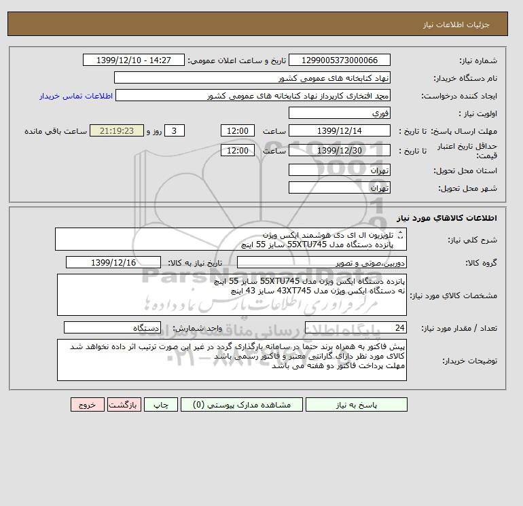Screen dimensions: 523x506
Task: Click the label حداقل تاریخ اعتبار قیمت
Action: [x=467, y=151]
